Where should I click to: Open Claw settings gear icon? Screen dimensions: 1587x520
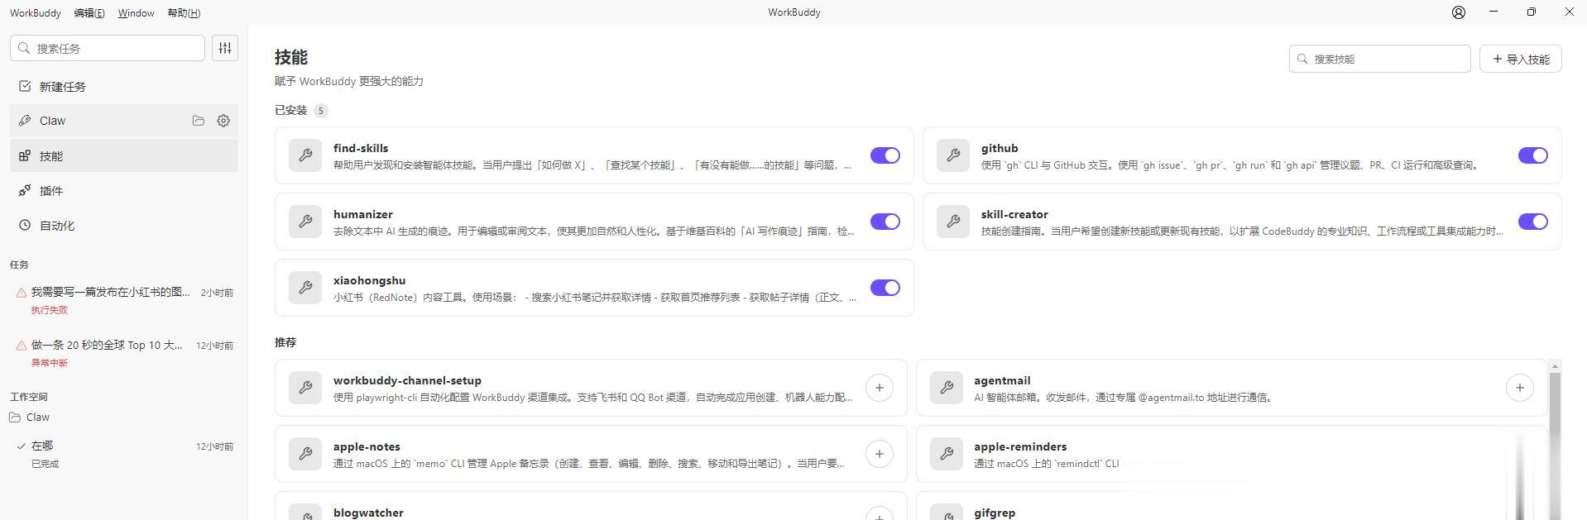[x=223, y=121]
